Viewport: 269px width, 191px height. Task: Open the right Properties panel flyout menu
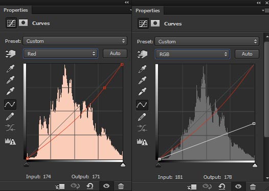point(265,11)
